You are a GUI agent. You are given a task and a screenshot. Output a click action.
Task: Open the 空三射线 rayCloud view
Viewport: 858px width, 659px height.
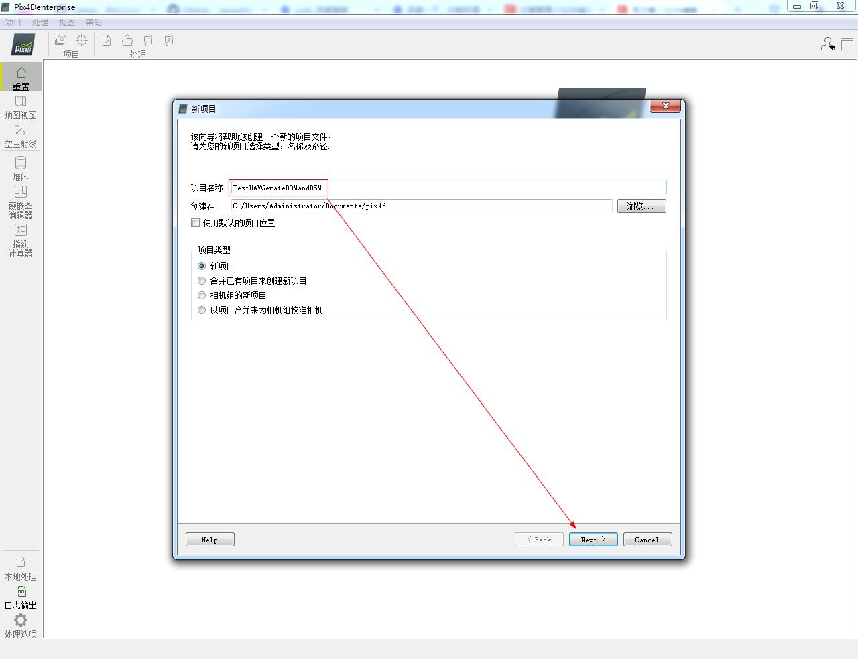click(21, 136)
